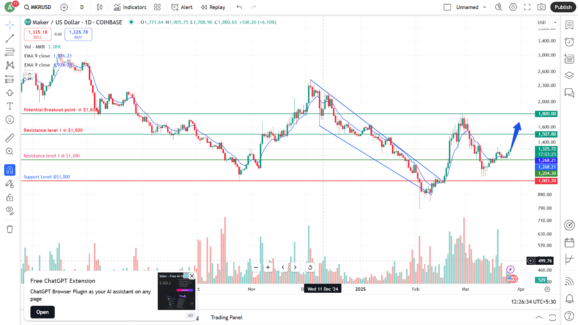Zoom out the chart with minus button
The width and height of the screenshot is (578, 325).
pos(256,268)
